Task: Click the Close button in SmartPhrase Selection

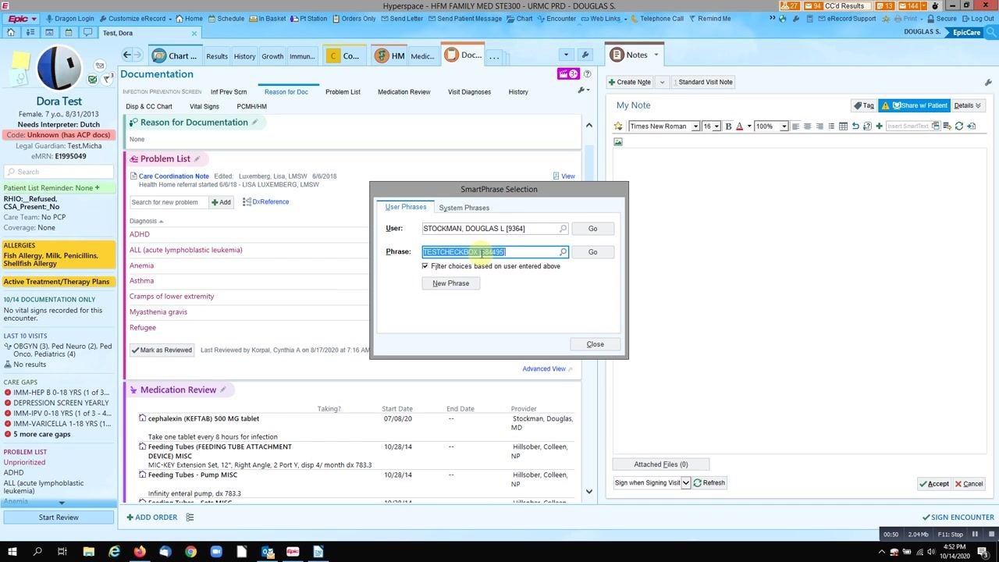Action: pos(595,344)
